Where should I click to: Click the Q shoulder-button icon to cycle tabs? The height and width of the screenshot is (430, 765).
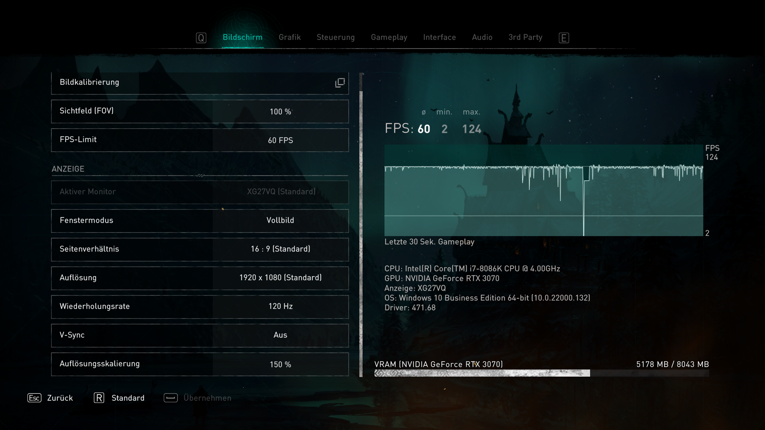tap(201, 37)
